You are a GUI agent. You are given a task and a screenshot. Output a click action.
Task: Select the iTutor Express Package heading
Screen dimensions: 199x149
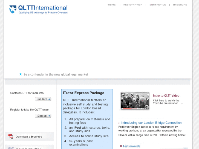pyautogui.click(x=83, y=93)
